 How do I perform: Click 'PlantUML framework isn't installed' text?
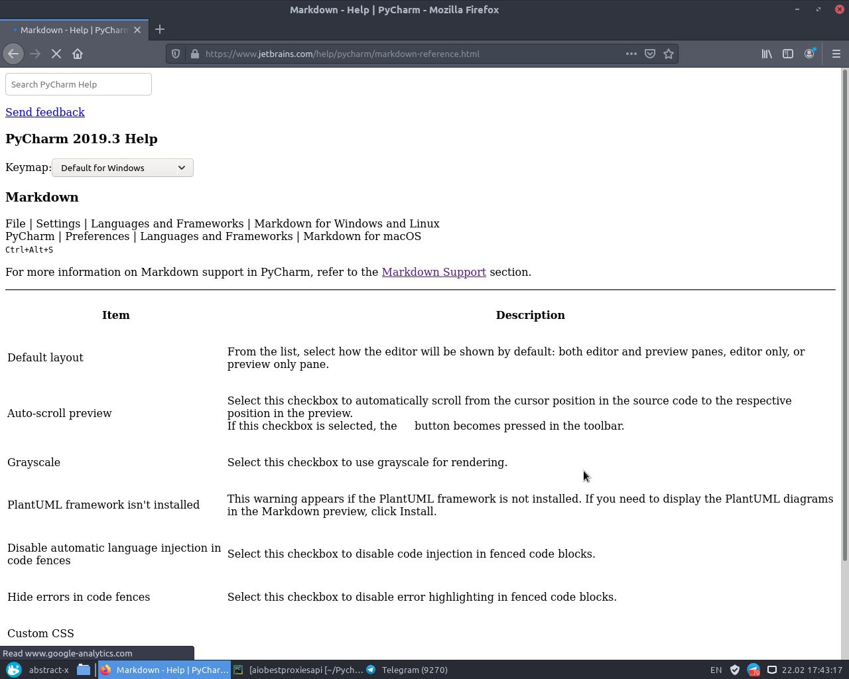click(103, 505)
